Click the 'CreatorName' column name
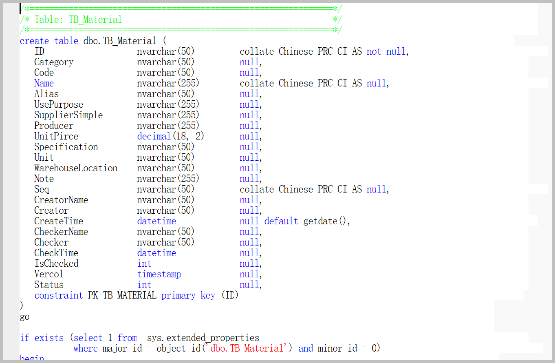 [x=61, y=200]
